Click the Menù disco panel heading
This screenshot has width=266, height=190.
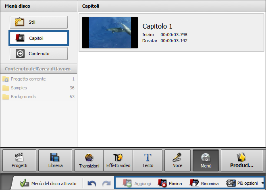click(17, 6)
